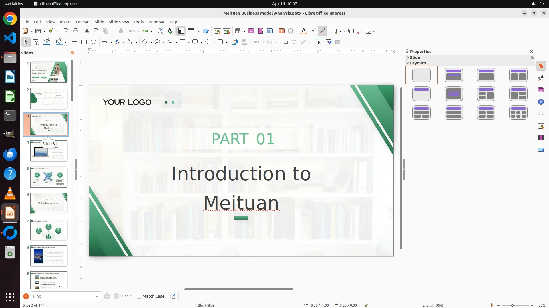Select the Ellipse drawing tool
549x308 pixels.
[x=94, y=42]
